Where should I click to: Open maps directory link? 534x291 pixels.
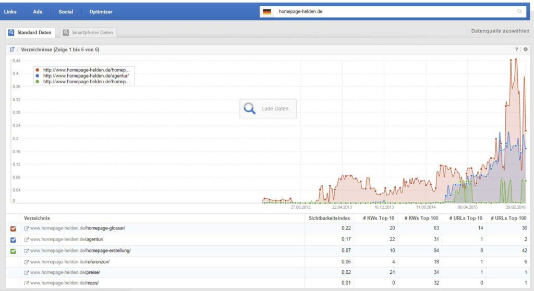click(64, 283)
